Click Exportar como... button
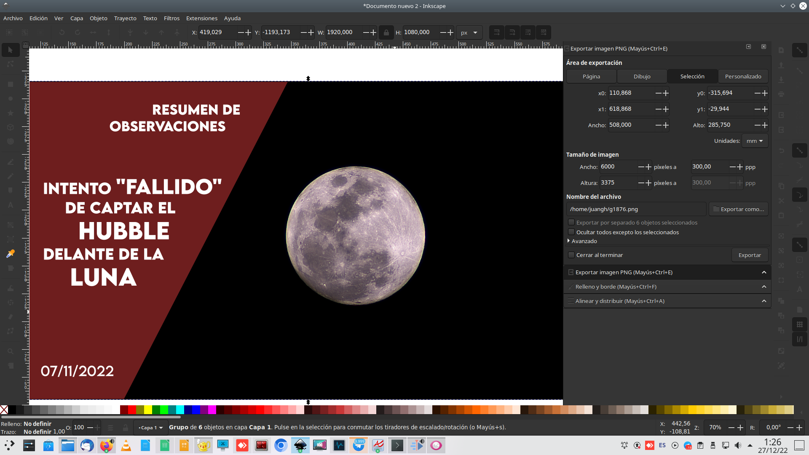The height and width of the screenshot is (455, 809). tap(739, 209)
